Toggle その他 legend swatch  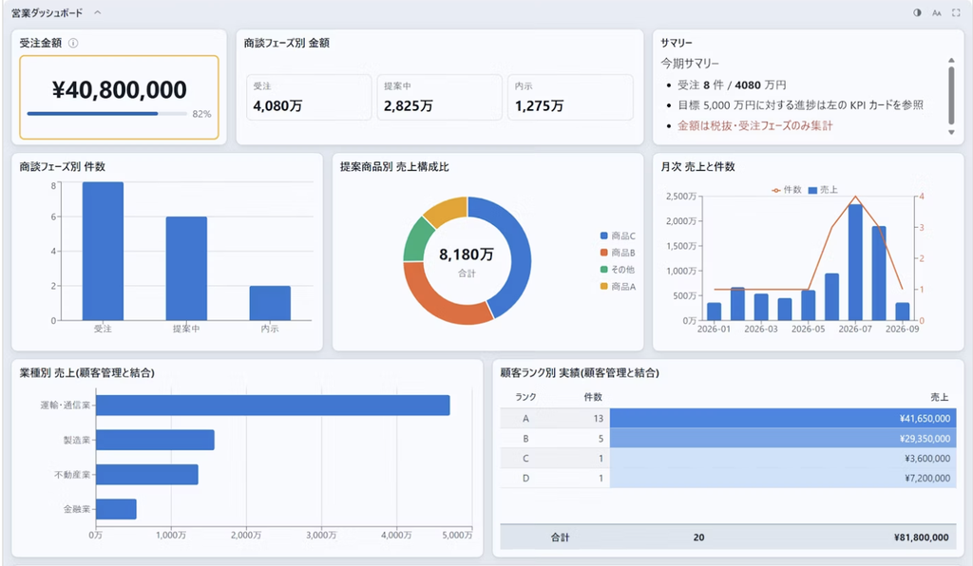pos(603,269)
